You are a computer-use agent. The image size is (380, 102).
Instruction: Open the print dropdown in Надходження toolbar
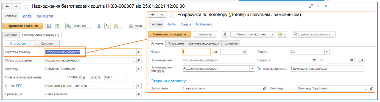point(118,26)
